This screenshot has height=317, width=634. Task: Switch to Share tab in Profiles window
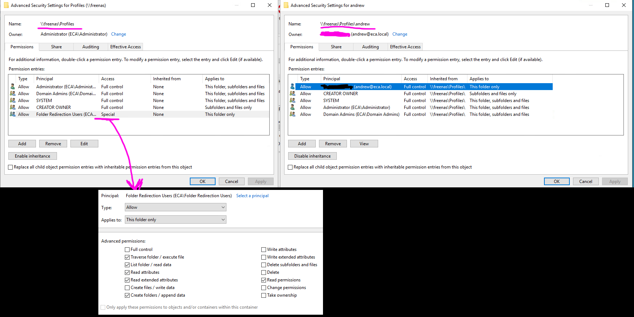tap(56, 47)
